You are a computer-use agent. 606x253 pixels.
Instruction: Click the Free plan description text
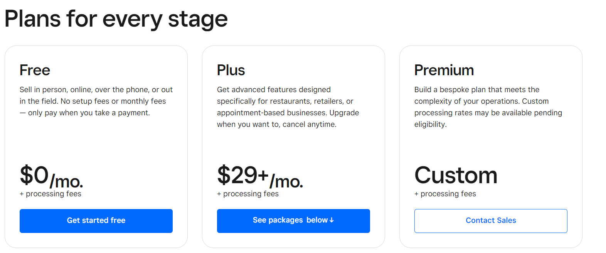pyautogui.click(x=96, y=101)
